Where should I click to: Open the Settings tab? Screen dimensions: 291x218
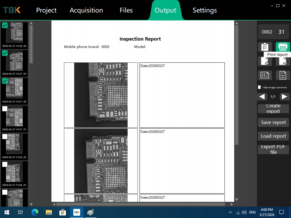[x=205, y=10]
